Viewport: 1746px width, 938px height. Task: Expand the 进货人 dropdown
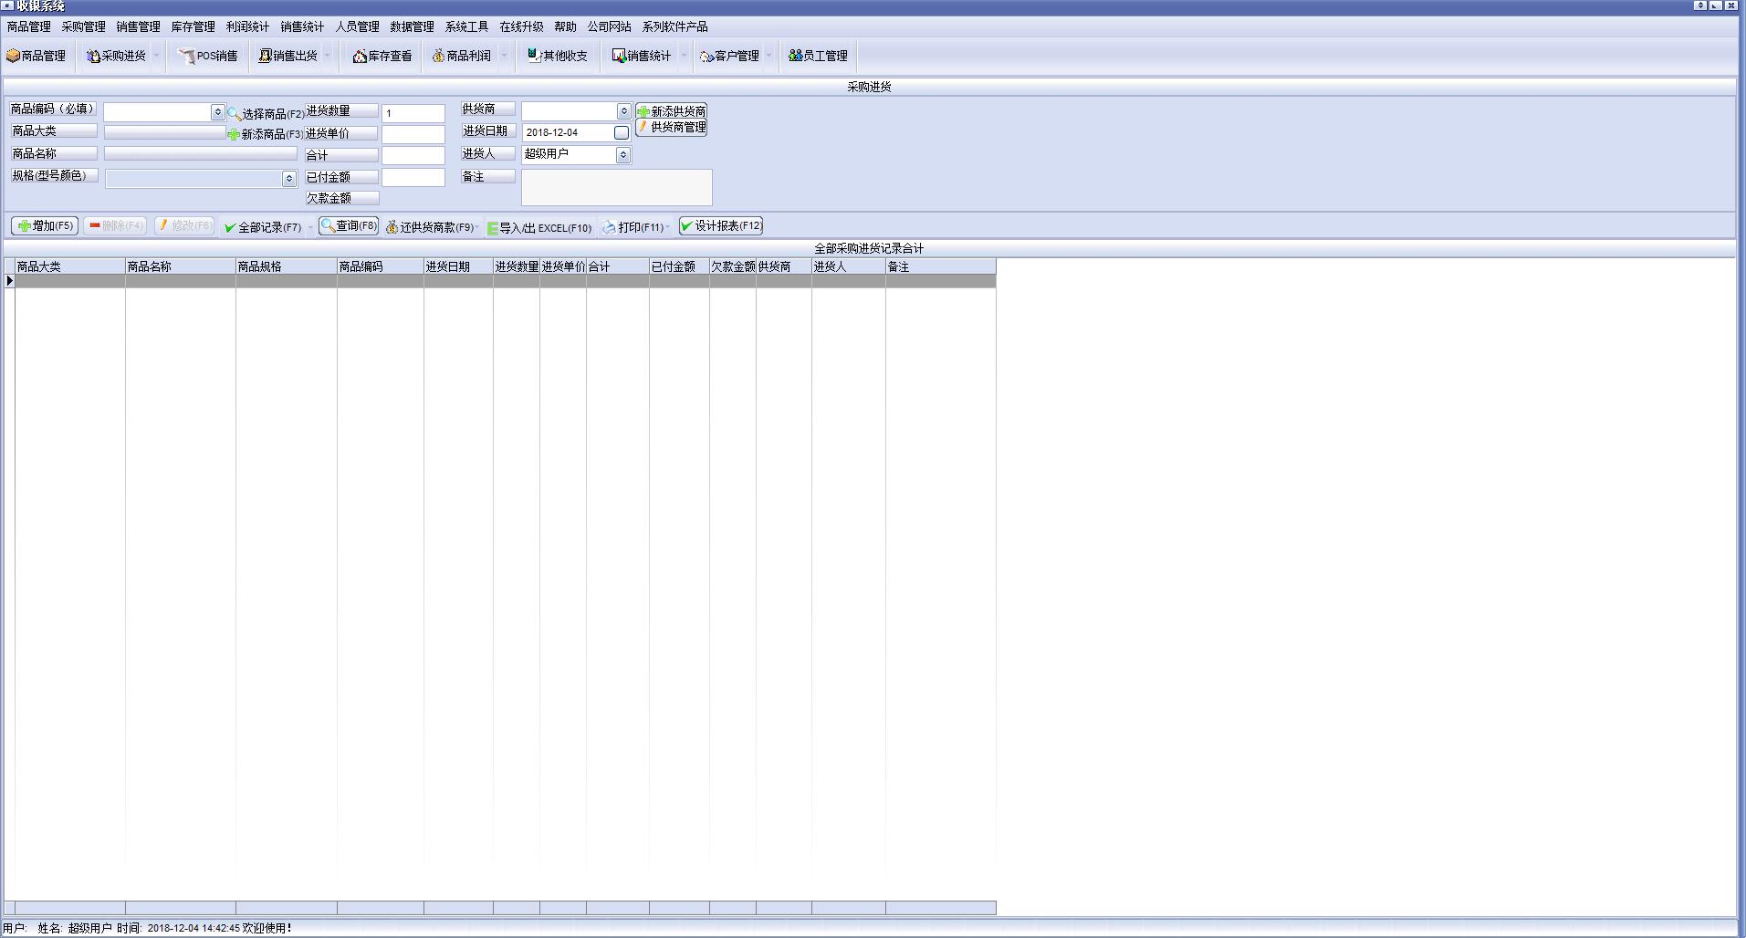(623, 155)
